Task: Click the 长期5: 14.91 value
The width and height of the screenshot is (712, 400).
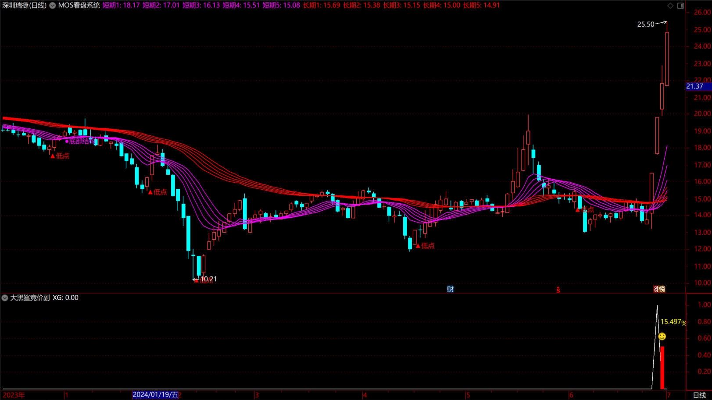Action: 482,6
